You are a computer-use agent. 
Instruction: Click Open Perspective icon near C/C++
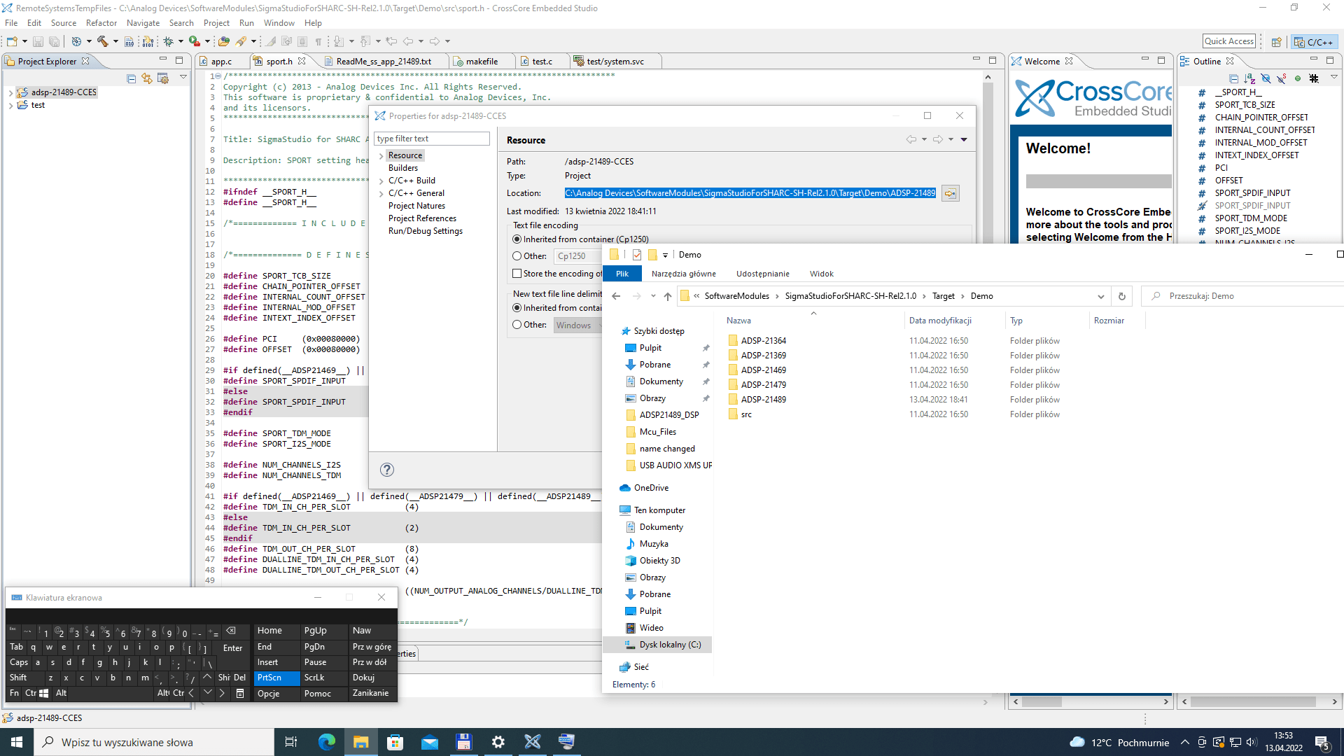1276,42
